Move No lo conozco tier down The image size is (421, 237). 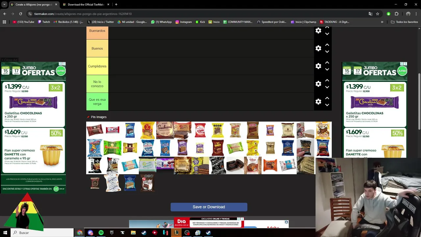327,87
